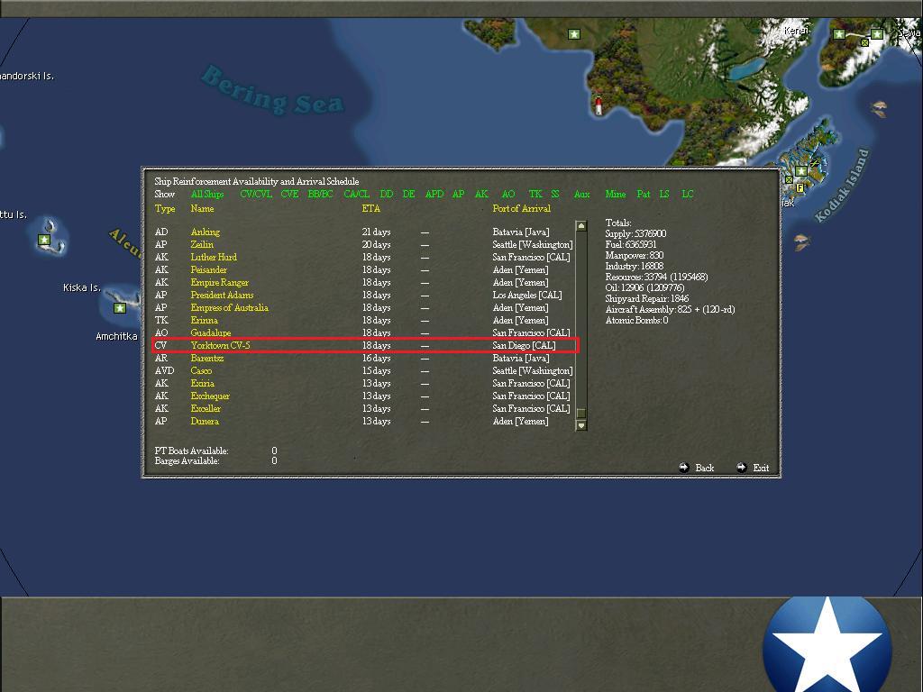Viewport: 923px width, 692px height.
Task: Click the base icon on Kiska Island
Action: click(x=120, y=309)
